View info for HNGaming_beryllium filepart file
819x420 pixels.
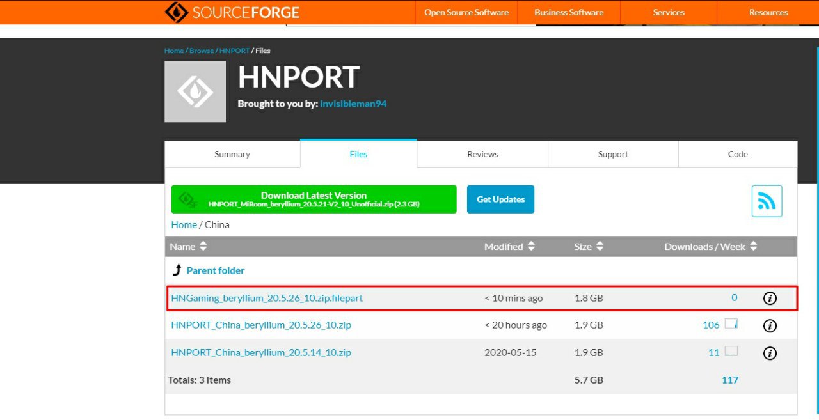770,298
